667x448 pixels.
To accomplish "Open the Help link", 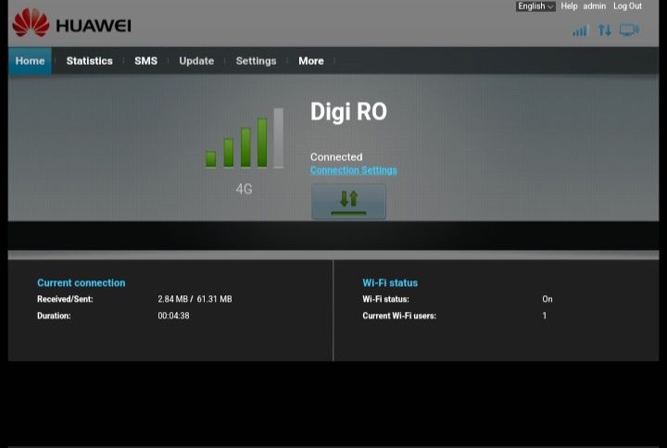I will 569,6.
